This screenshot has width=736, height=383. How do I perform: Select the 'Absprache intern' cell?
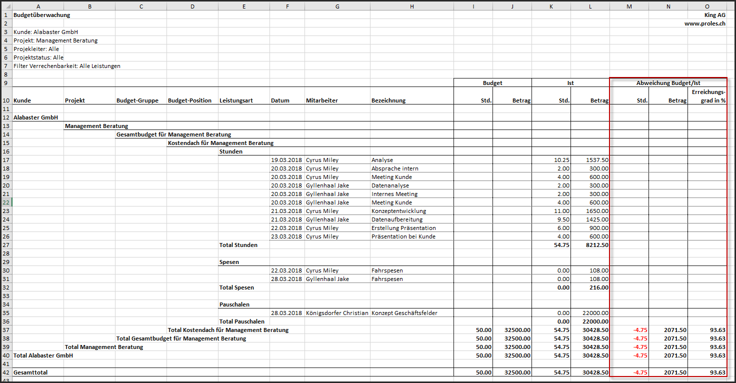[394, 168]
